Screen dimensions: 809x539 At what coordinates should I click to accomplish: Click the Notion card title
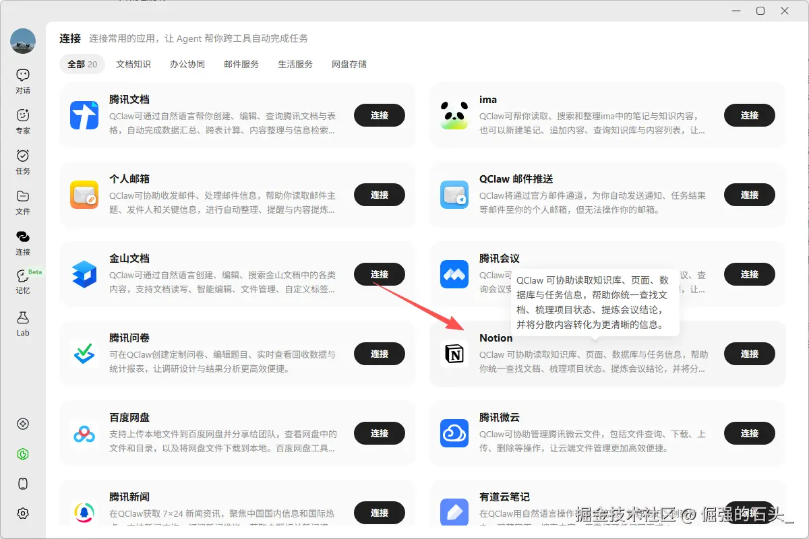(x=496, y=338)
